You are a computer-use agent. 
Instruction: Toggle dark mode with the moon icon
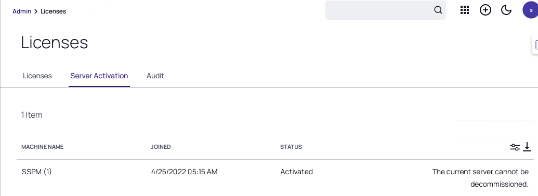(x=506, y=10)
